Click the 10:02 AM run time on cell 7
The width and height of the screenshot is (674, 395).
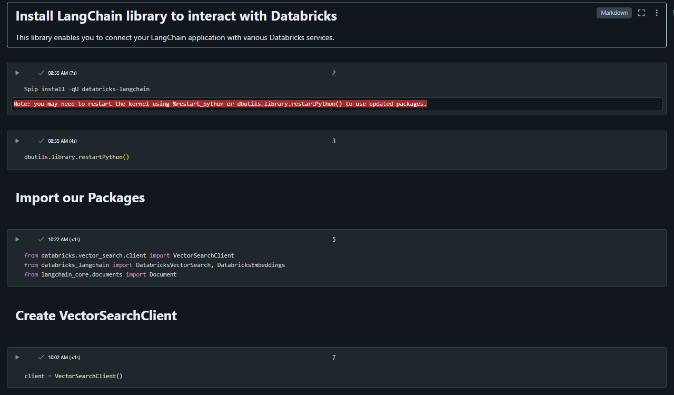[64, 358]
